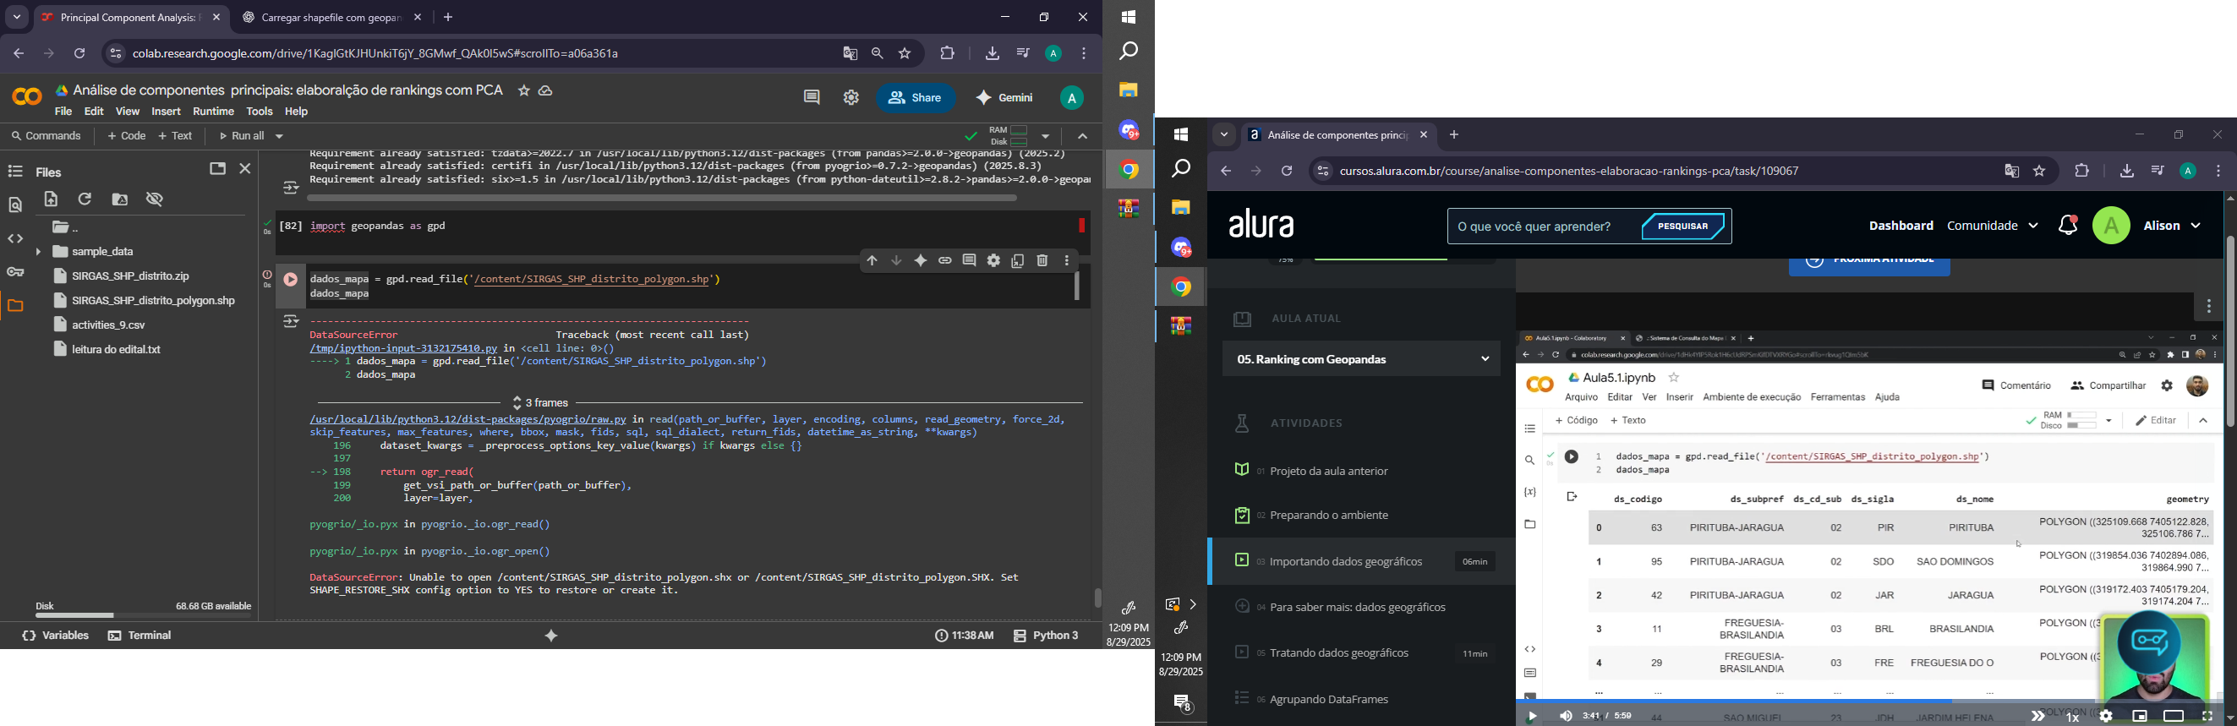Add a comment to the selected cell

click(x=969, y=260)
